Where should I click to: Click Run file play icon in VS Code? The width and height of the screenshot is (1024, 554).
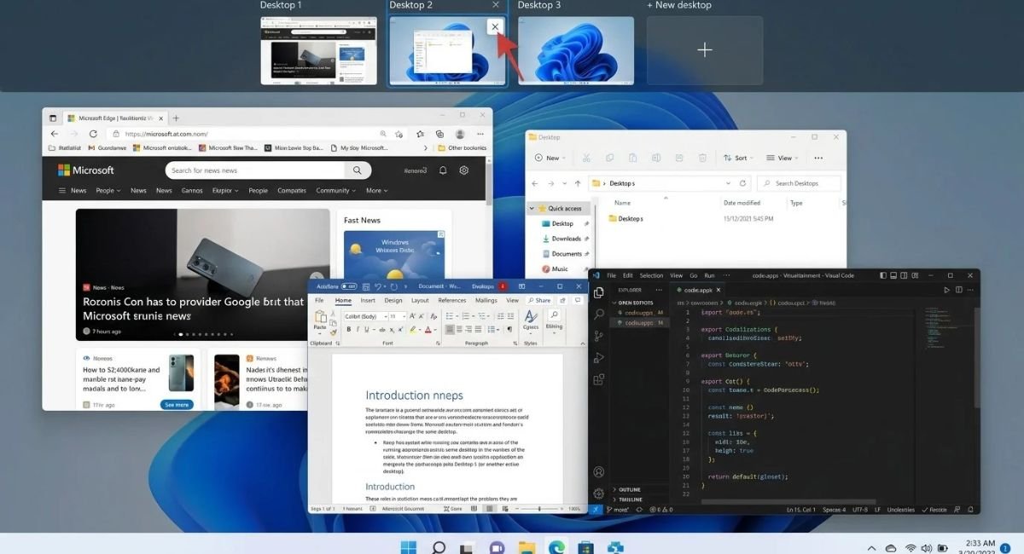pyautogui.click(x=946, y=290)
